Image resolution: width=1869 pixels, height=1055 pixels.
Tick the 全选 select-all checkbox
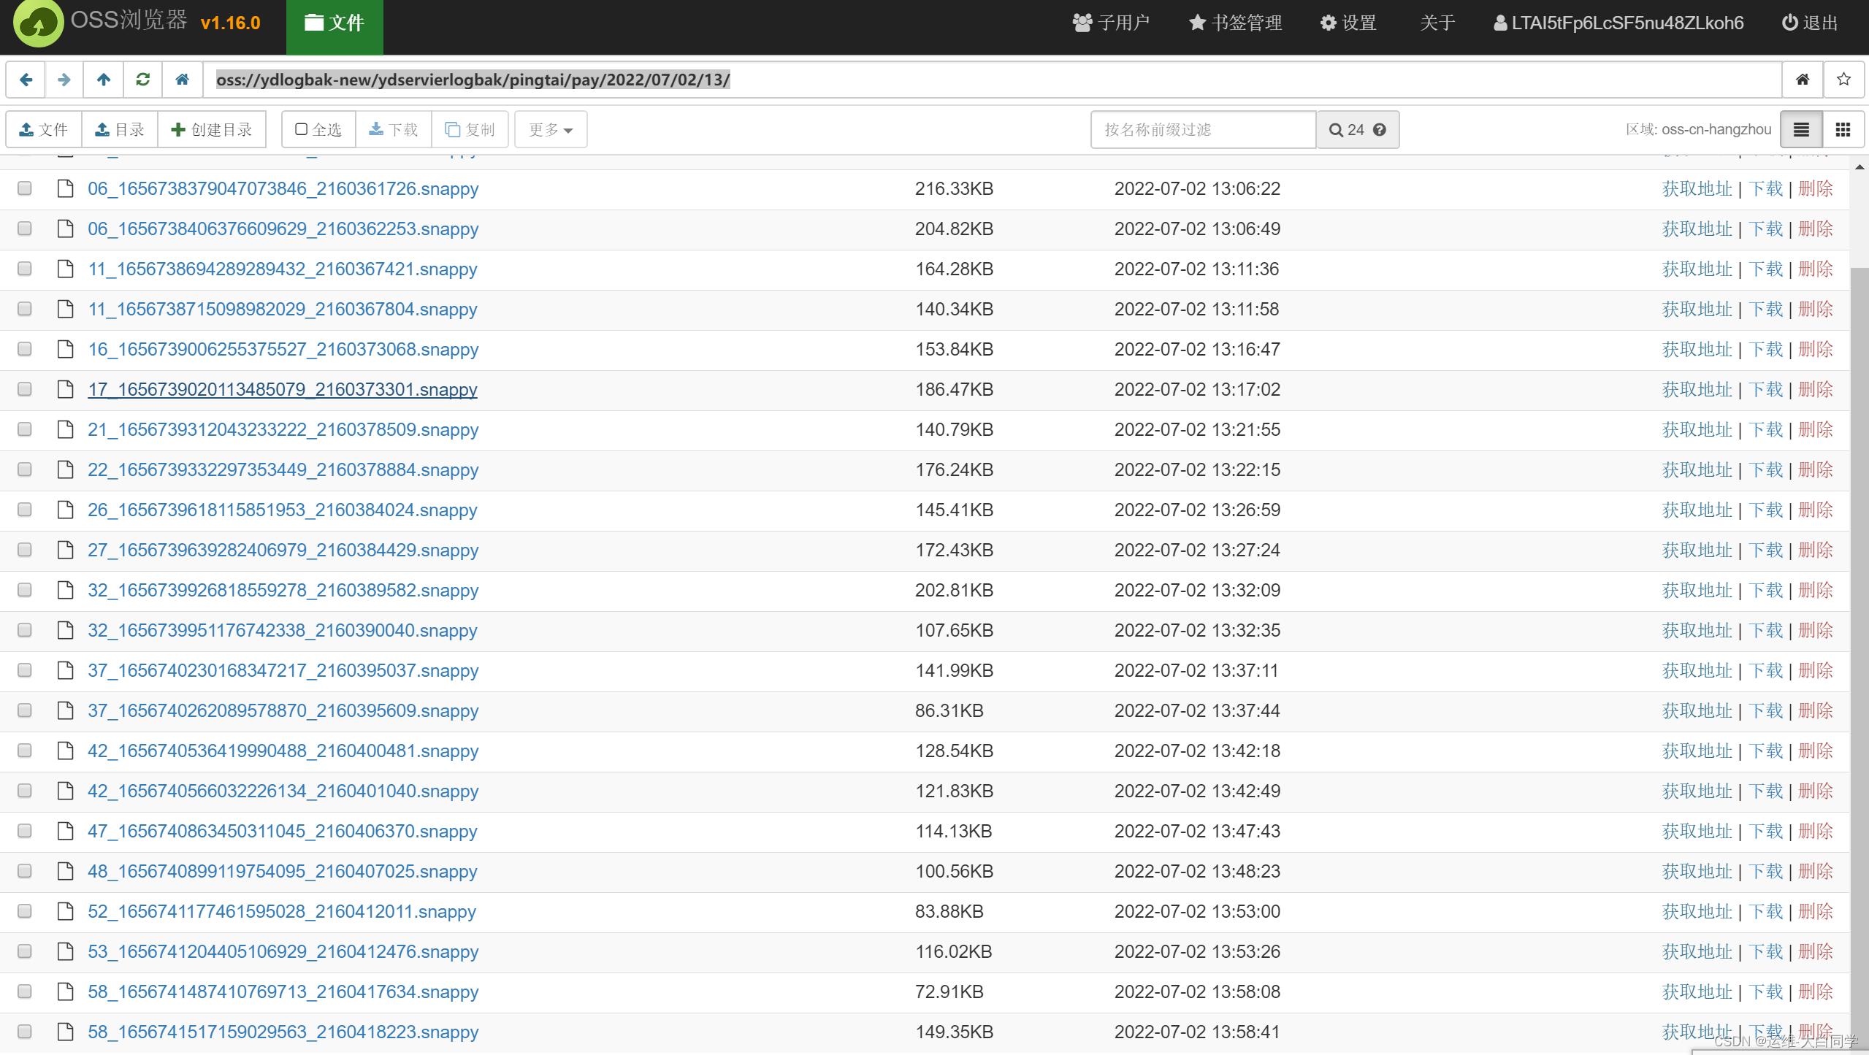(x=302, y=129)
